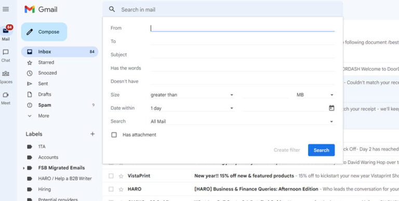
Task: Open the Search All Mail dropdown
Action: click(x=242, y=122)
